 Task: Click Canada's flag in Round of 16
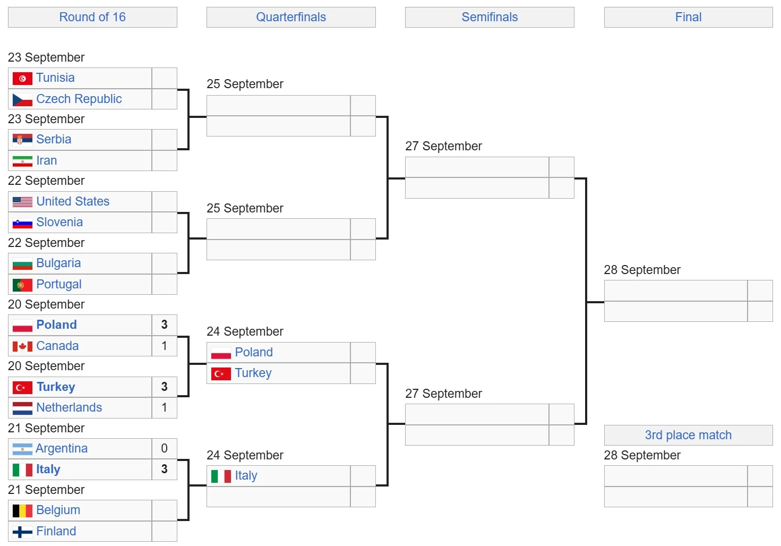tap(22, 347)
